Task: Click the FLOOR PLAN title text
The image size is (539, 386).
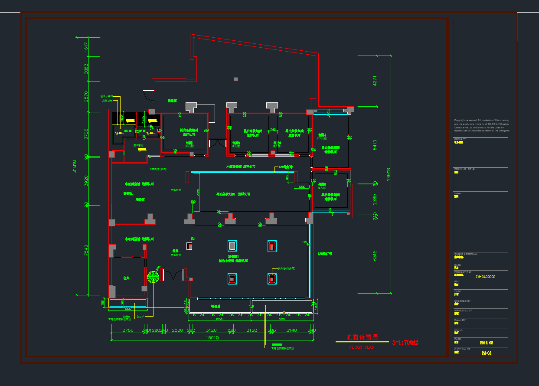Action: point(362,347)
